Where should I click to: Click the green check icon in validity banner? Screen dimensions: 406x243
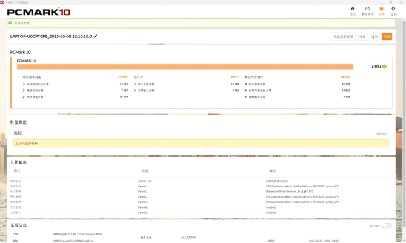click(x=10, y=23)
